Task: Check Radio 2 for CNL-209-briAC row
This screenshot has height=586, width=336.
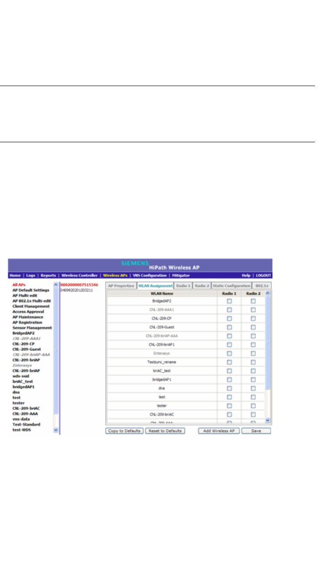Action: pyautogui.click(x=253, y=414)
